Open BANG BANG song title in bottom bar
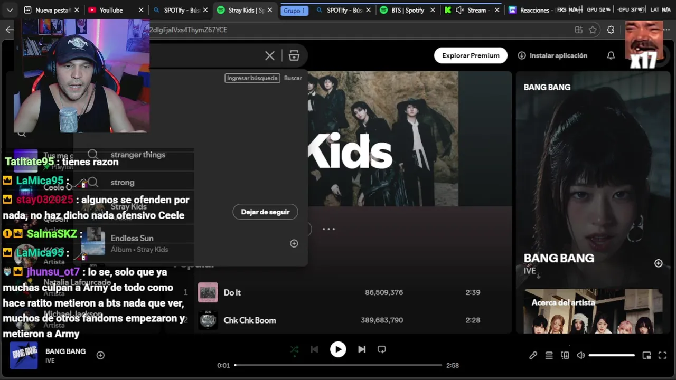676x380 pixels. 65,351
